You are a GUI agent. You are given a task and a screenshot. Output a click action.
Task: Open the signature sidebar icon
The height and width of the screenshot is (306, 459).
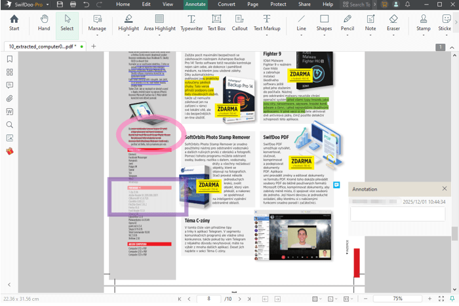click(10, 138)
